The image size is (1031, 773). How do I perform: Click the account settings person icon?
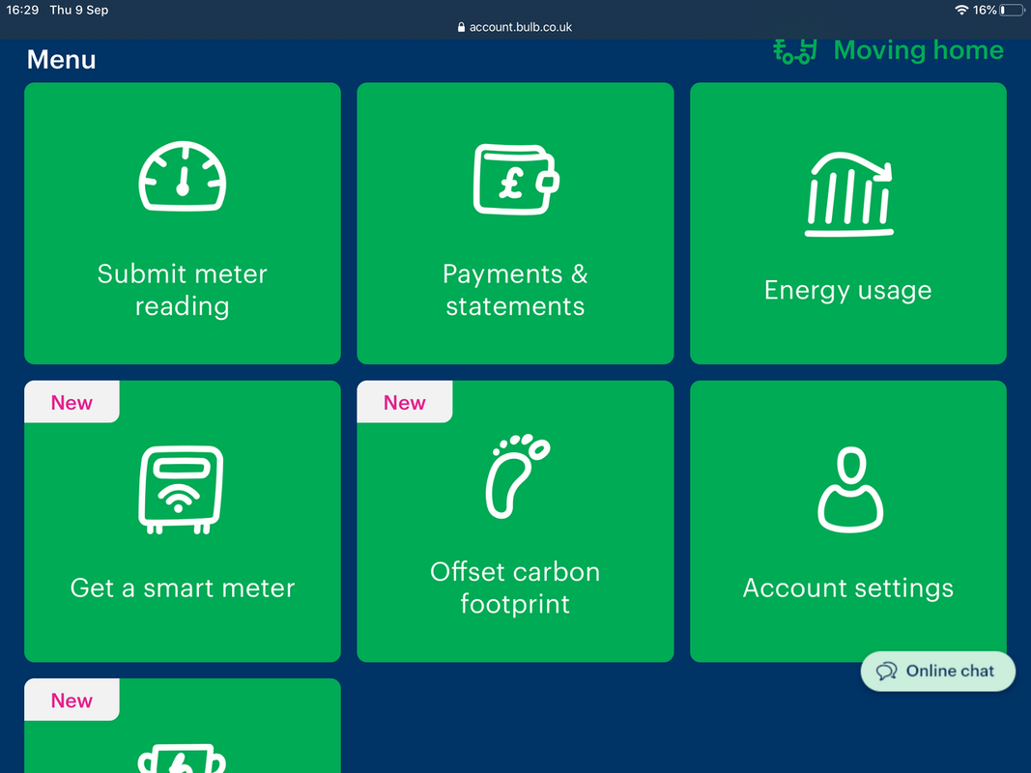[850, 489]
